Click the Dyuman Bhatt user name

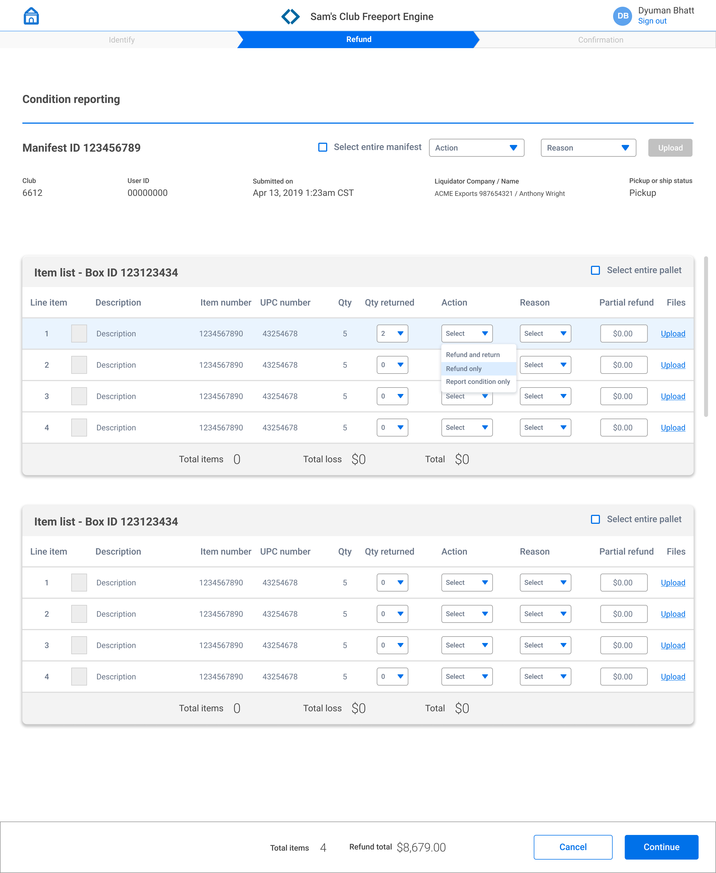tap(666, 10)
